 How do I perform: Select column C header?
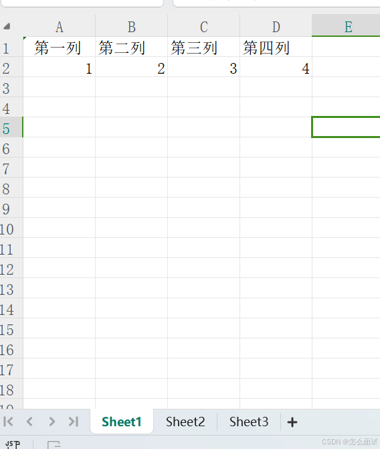(x=204, y=27)
